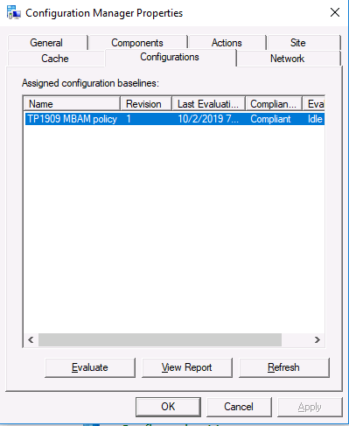This screenshot has height=426, width=349.
Task: Click the Configuration Manager title bar icon
Action: pyautogui.click(x=13, y=12)
